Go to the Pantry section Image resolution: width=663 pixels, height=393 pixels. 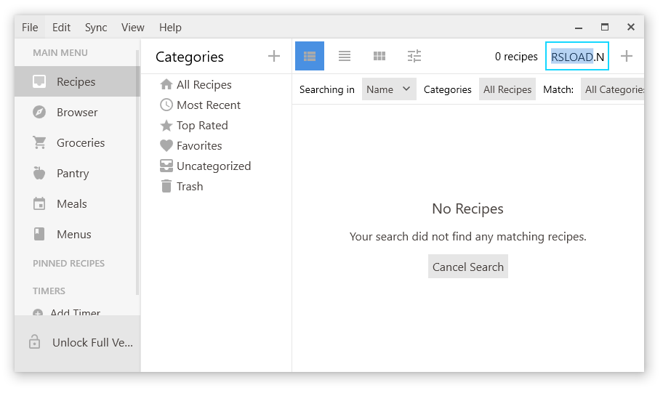click(73, 174)
